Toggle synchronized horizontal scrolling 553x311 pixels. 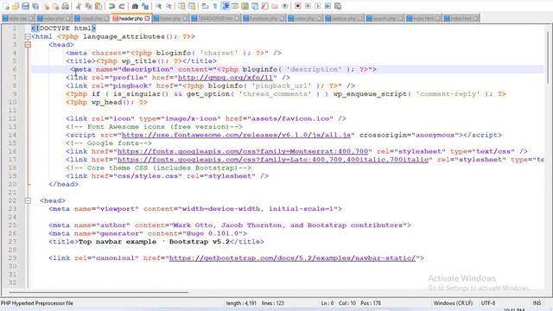click(x=192, y=6)
